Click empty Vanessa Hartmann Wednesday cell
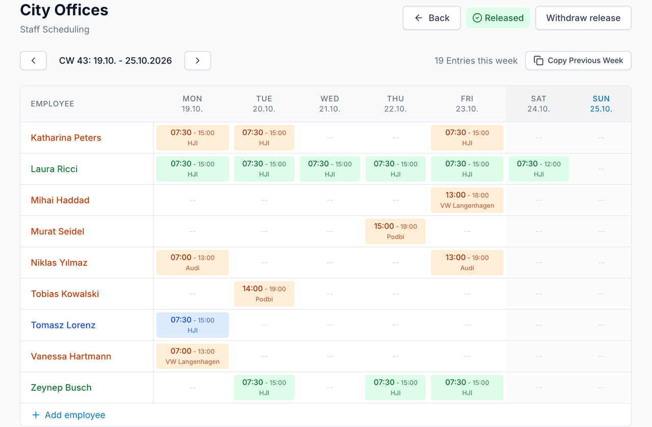Viewport: 652px width, 427px height. (x=330, y=356)
